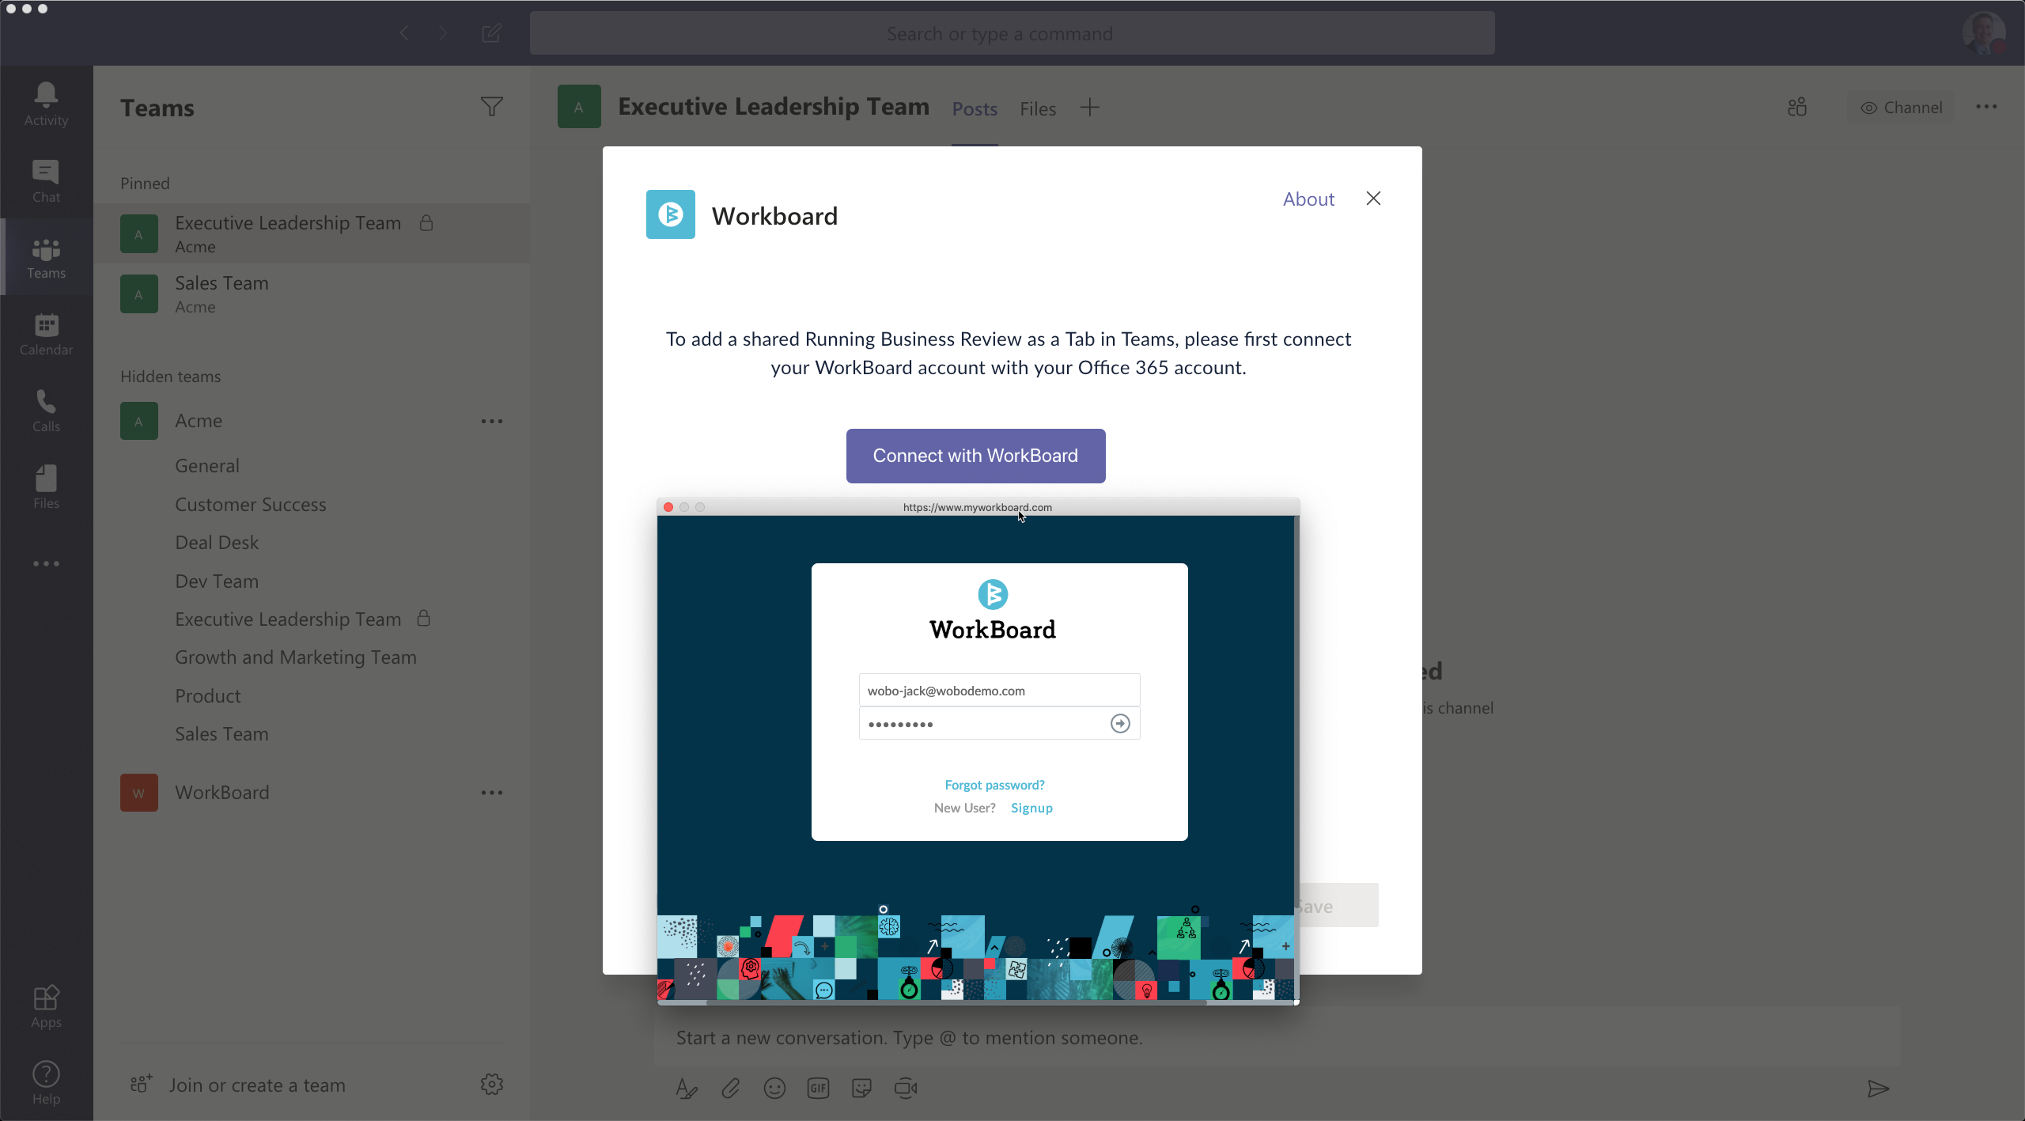
Task: Submit login with the arrow button
Action: click(x=1120, y=724)
